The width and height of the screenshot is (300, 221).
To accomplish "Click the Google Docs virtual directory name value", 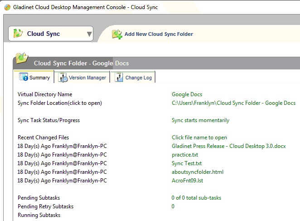I will point(187,94).
